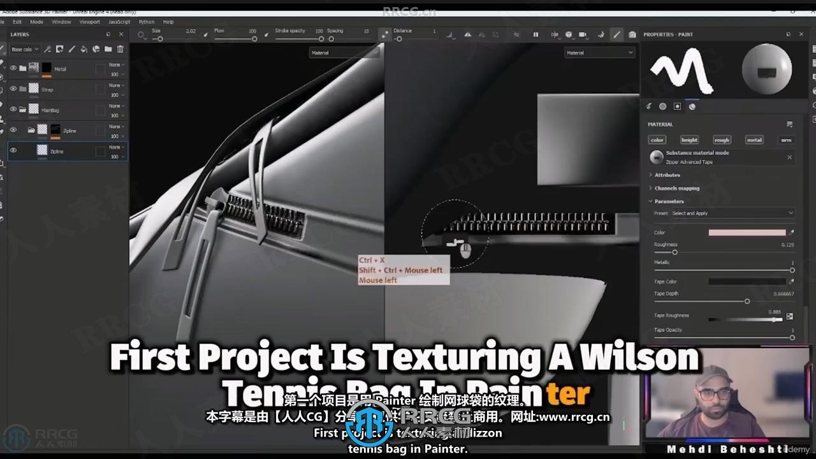816x459 pixels.
Task: Hide the Zipline folder layer
Action: (13, 130)
